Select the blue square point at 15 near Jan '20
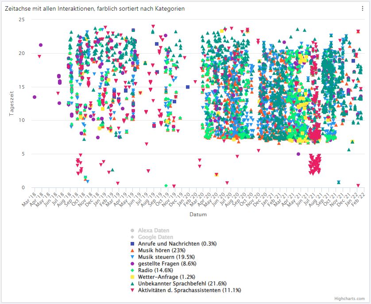The image size is (371, 304). 188,87
